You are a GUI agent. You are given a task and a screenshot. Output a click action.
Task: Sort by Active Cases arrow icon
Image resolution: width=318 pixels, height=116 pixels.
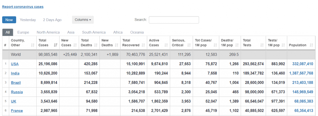click(166, 45)
